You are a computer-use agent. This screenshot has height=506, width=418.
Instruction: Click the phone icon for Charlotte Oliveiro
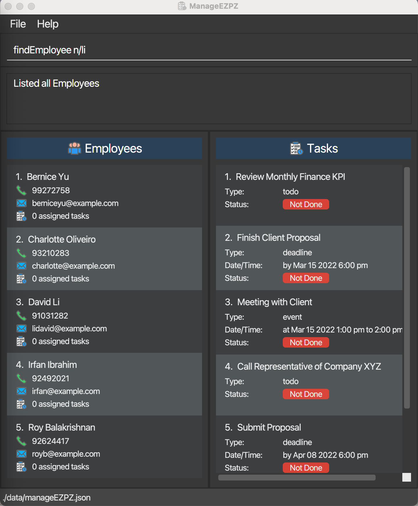pyautogui.click(x=21, y=253)
